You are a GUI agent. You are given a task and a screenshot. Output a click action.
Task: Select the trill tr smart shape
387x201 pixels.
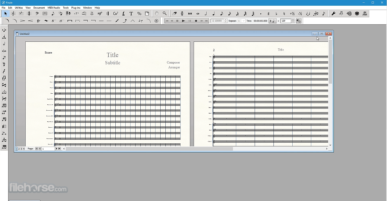pos(38,21)
